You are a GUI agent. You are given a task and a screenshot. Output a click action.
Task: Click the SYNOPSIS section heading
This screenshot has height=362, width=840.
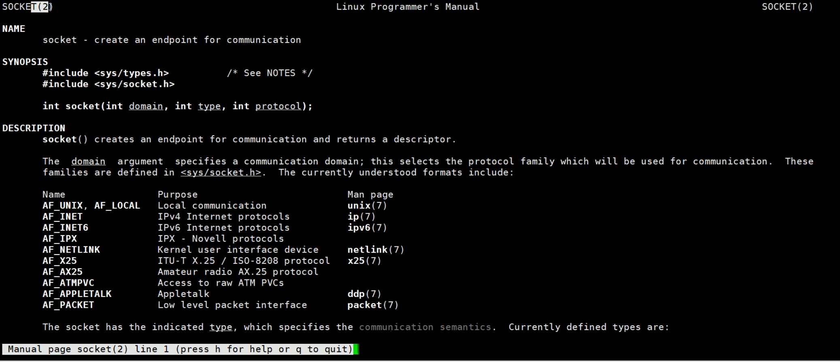(x=25, y=62)
